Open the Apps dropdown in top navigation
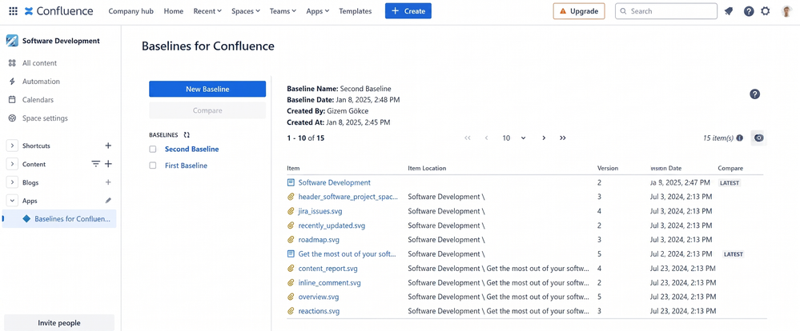Image resolution: width=800 pixels, height=331 pixels. [317, 11]
